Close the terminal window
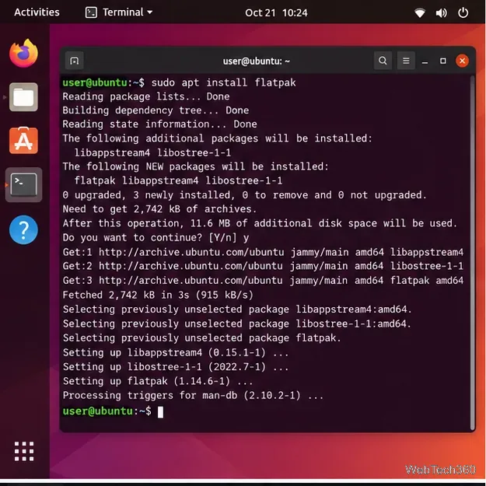 pyautogui.click(x=462, y=61)
